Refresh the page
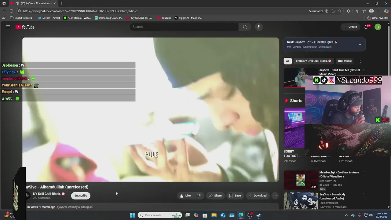The width and height of the screenshot is (391, 220). click(11, 11)
